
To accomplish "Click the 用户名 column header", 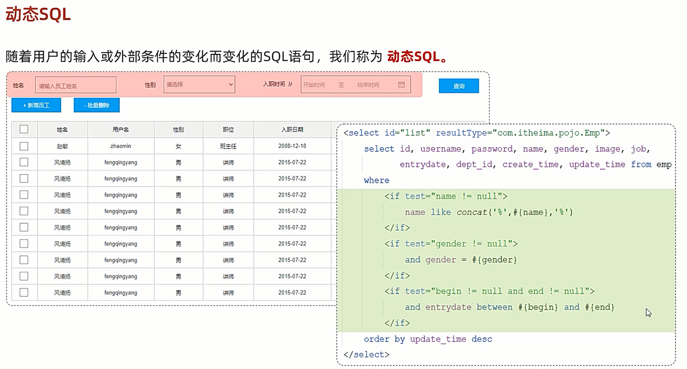I will 121,129.
